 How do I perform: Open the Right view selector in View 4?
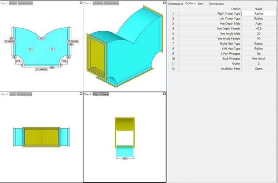(96, 94)
